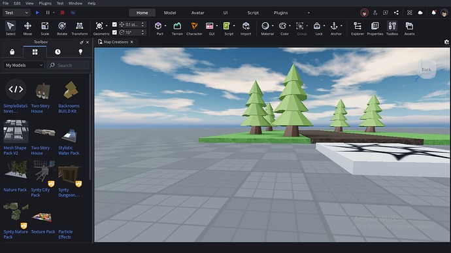Switch to the Script ribbon tab
Image resolution: width=451 pixels, height=253 pixels.
pos(253,12)
